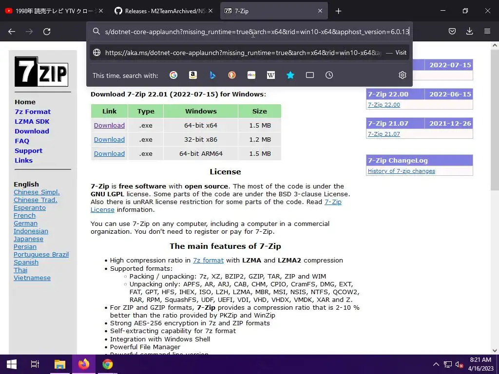499x374 pixels.
Task: Switch language to French
Action: tap(24, 215)
